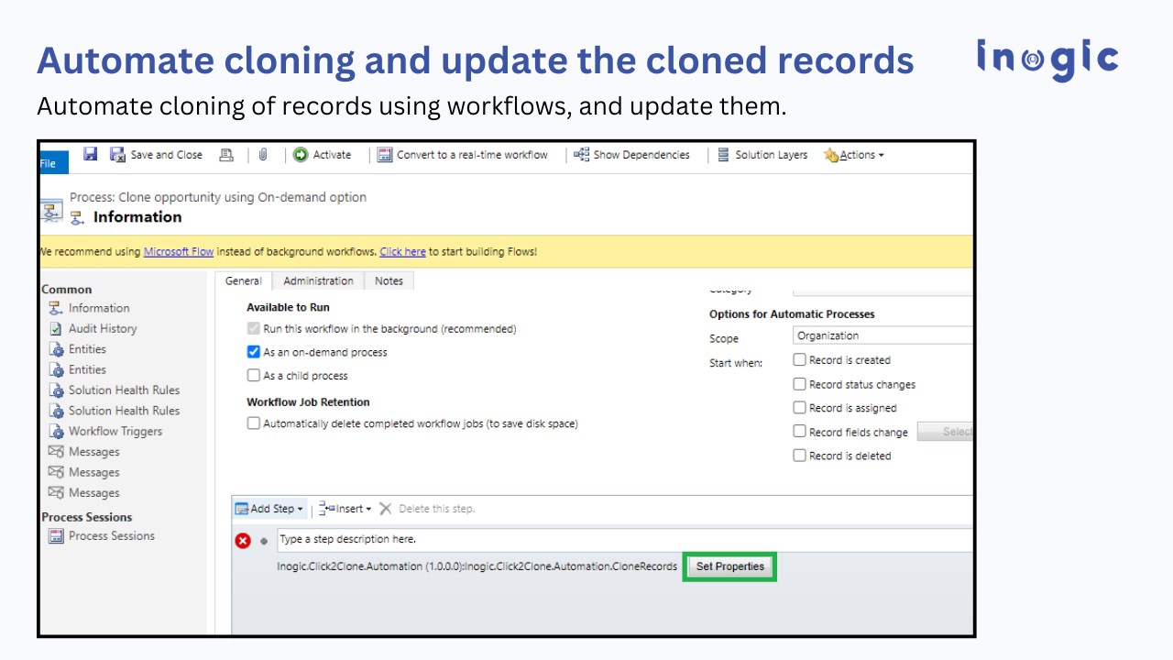The height and width of the screenshot is (660, 1173).
Task: Follow the Click here link in the yellow banner
Action: pos(402,251)
